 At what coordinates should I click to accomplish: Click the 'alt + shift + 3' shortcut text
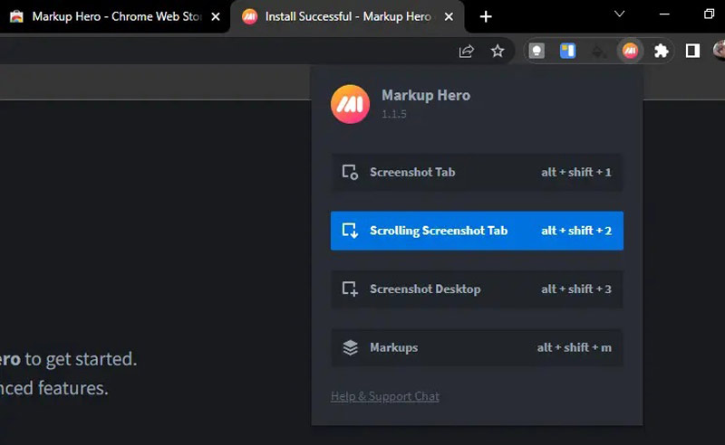click(576, 289)
